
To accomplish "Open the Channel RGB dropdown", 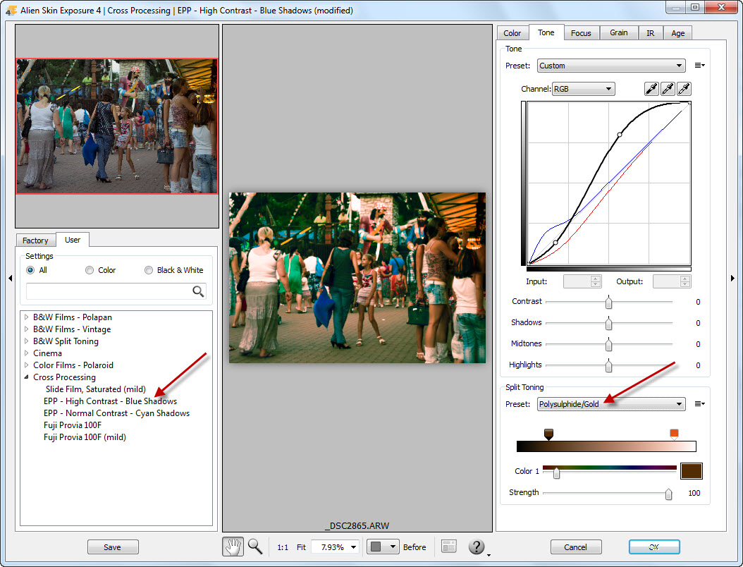I will (583, 89).
